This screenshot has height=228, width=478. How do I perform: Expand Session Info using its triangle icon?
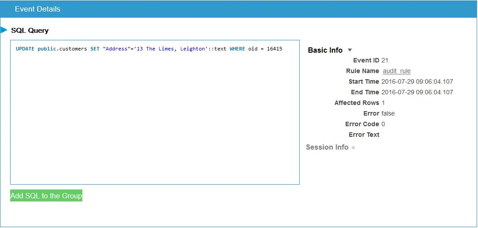[353, 147]
